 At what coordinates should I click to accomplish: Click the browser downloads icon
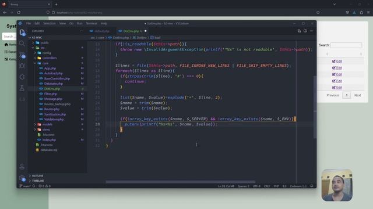354,12
